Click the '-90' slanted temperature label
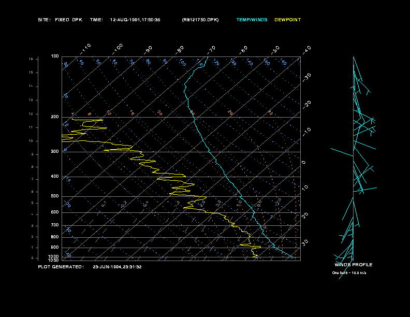Viewport: 410px width, 317px height. pyautogui.click(x=148, y=50)
